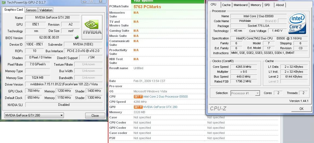Screen dimensions: 314x143
Task: Click the Rated FSB value 1796.2 MHz
Action: coord(244,81)
